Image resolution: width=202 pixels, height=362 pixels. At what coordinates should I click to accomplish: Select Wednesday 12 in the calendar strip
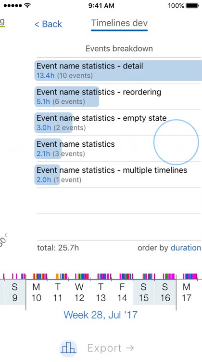click(x=79, y=292)
